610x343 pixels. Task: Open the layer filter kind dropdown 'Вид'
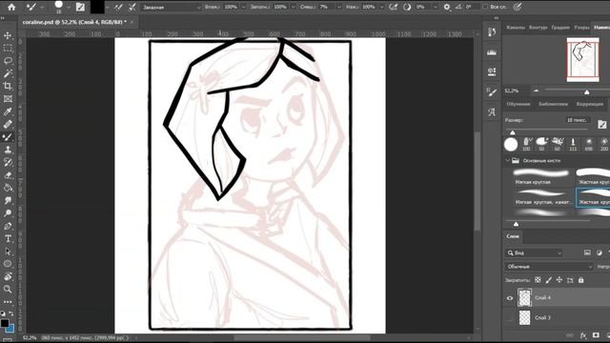[x=534, y=252]
